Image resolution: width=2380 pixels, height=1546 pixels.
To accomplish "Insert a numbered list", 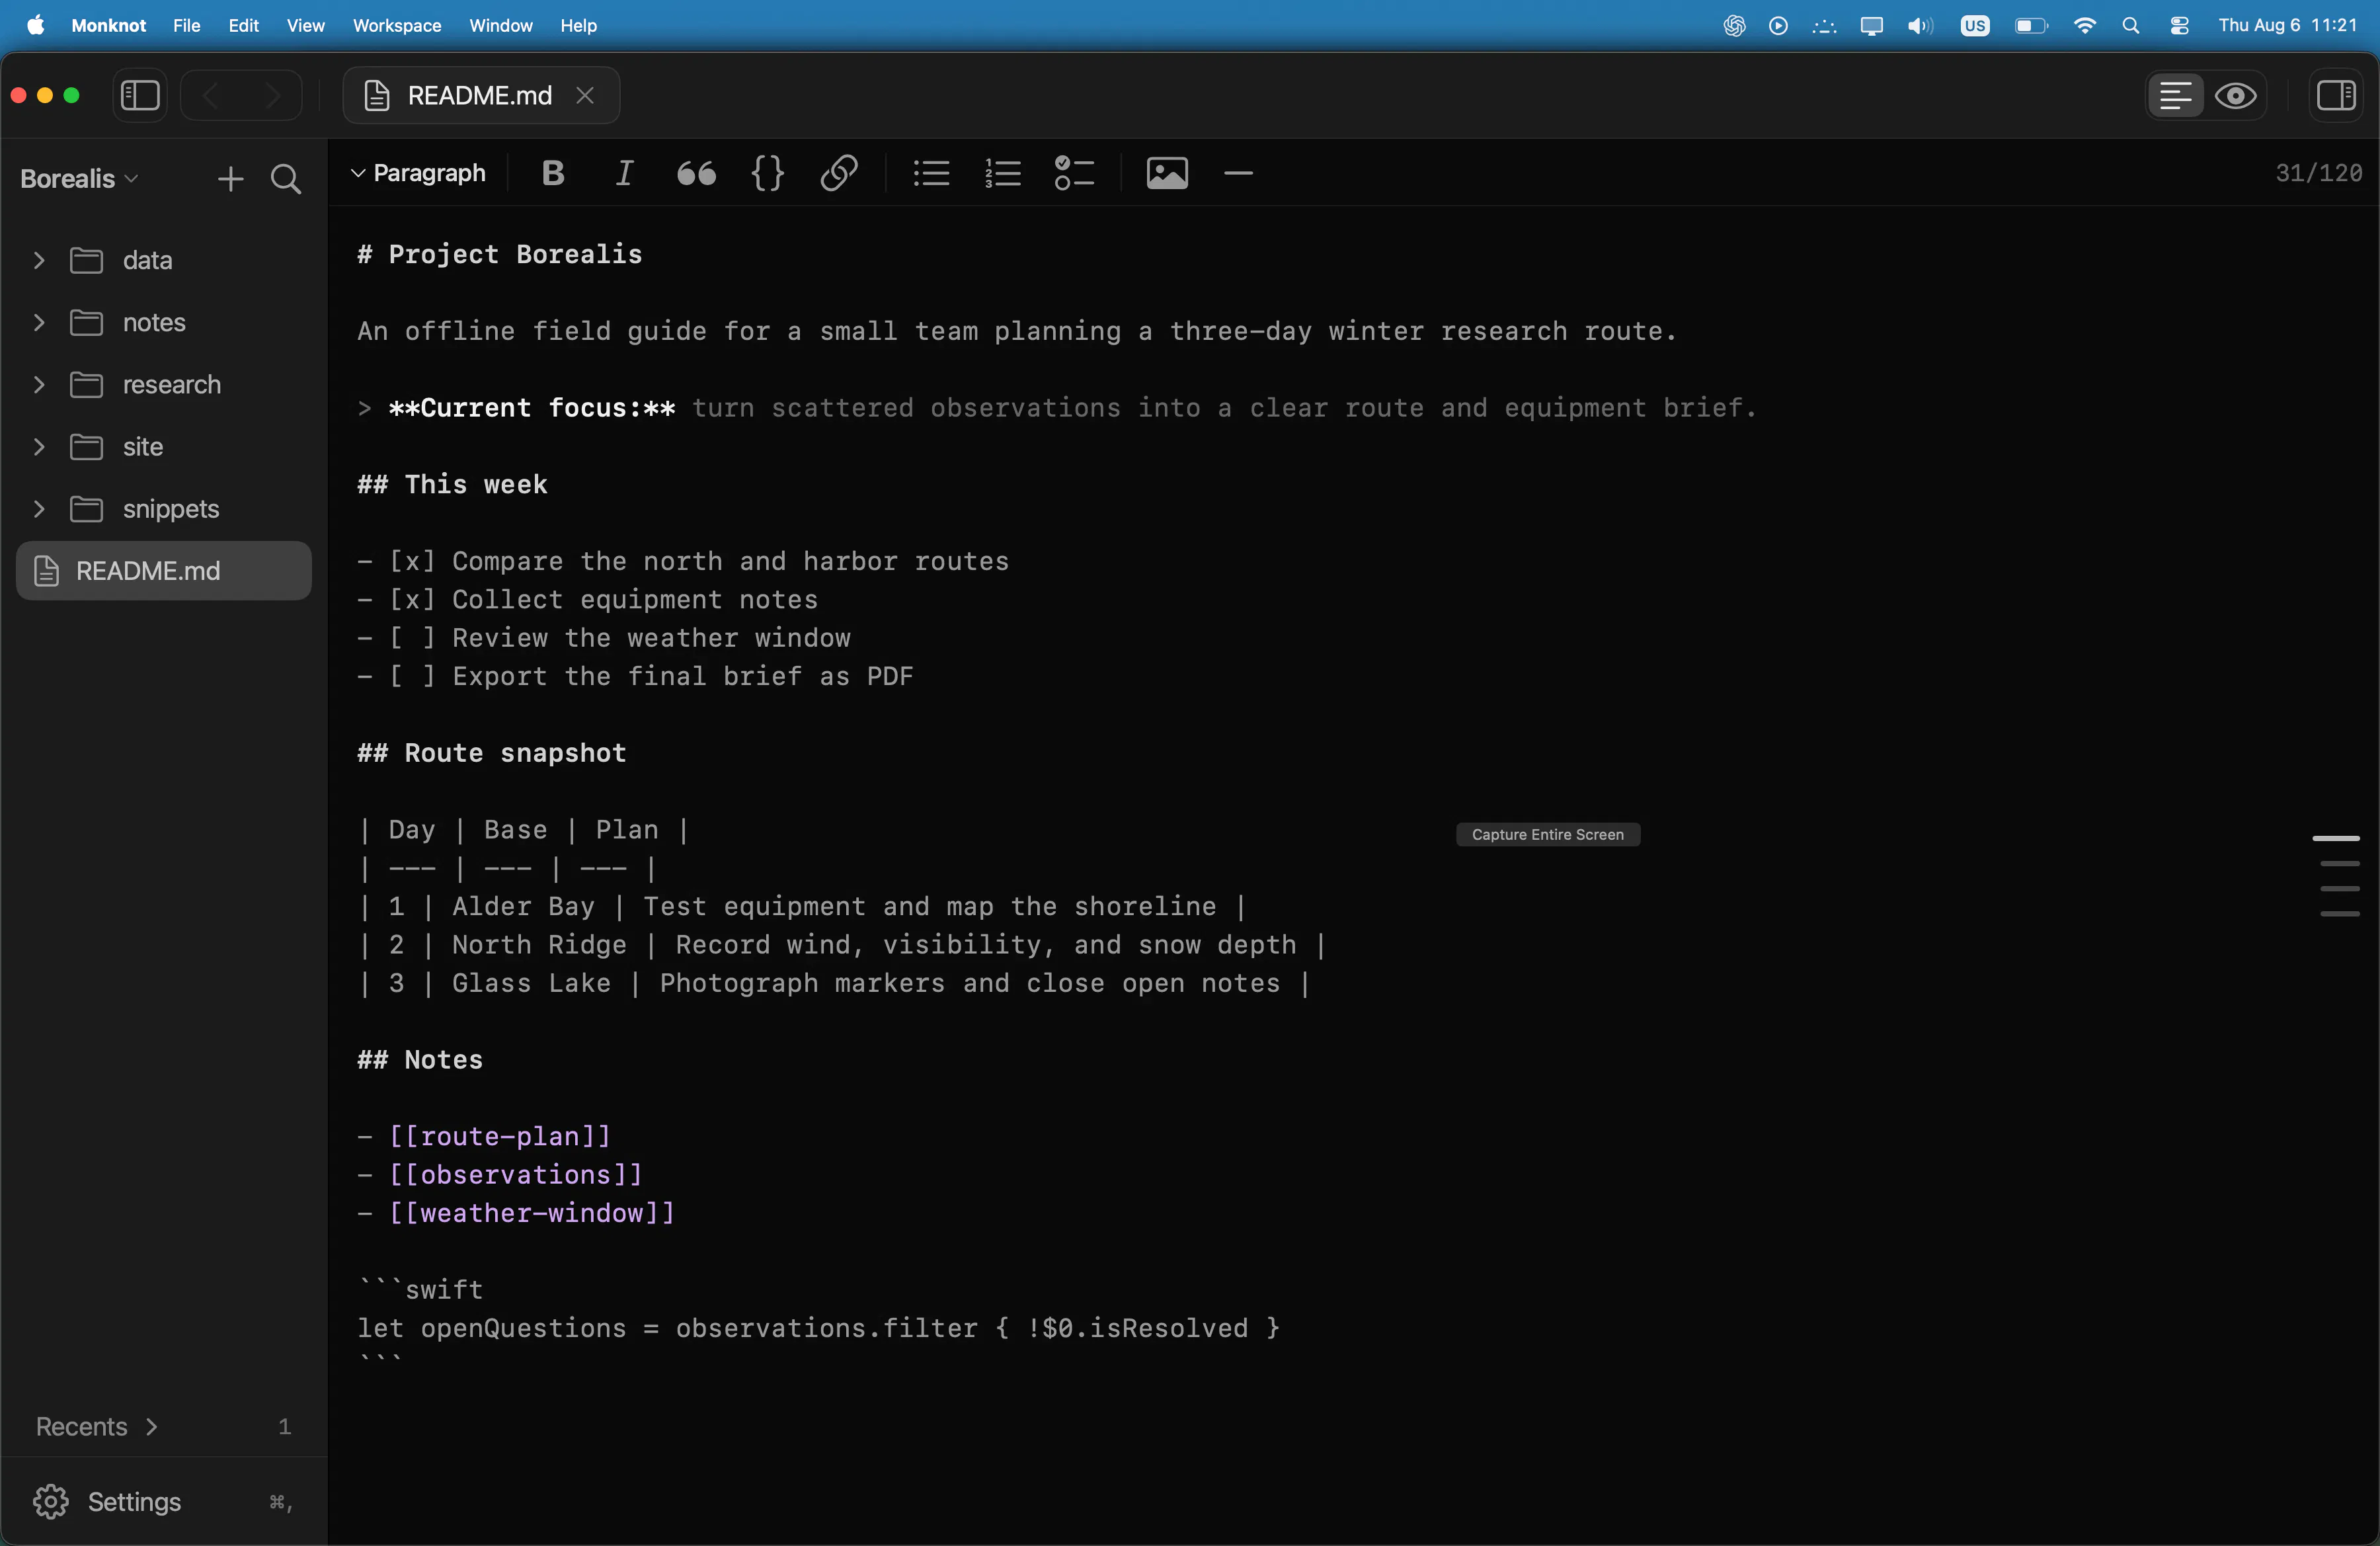I will pyautogui.click(x=1002, y=174).
